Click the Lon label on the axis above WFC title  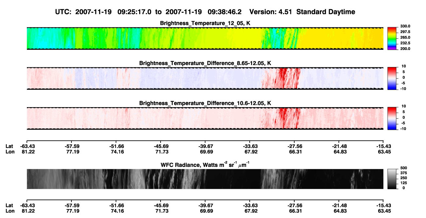(x=10, y=151)
